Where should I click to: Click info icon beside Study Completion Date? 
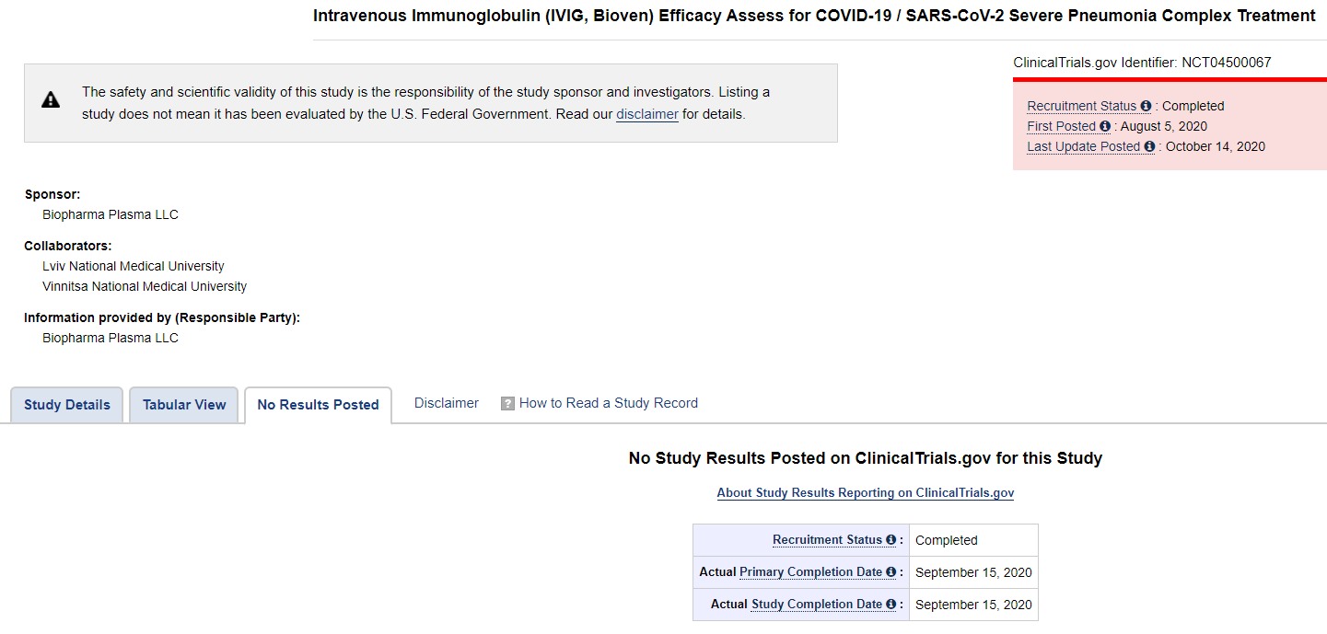[x=890, y=605]
